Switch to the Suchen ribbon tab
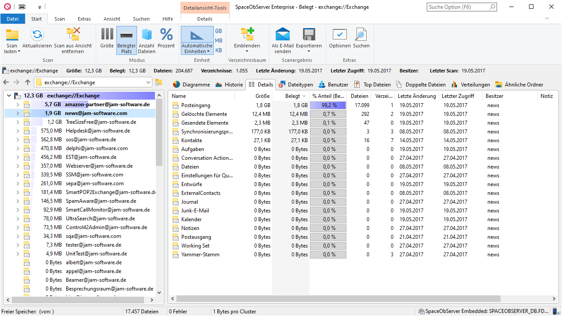562x316 pixels. pyautogui.click(x=141, y=19)
